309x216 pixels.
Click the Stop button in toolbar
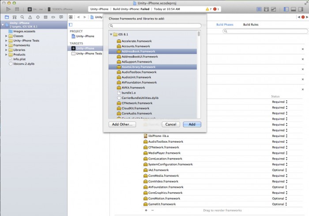point(17,9)
